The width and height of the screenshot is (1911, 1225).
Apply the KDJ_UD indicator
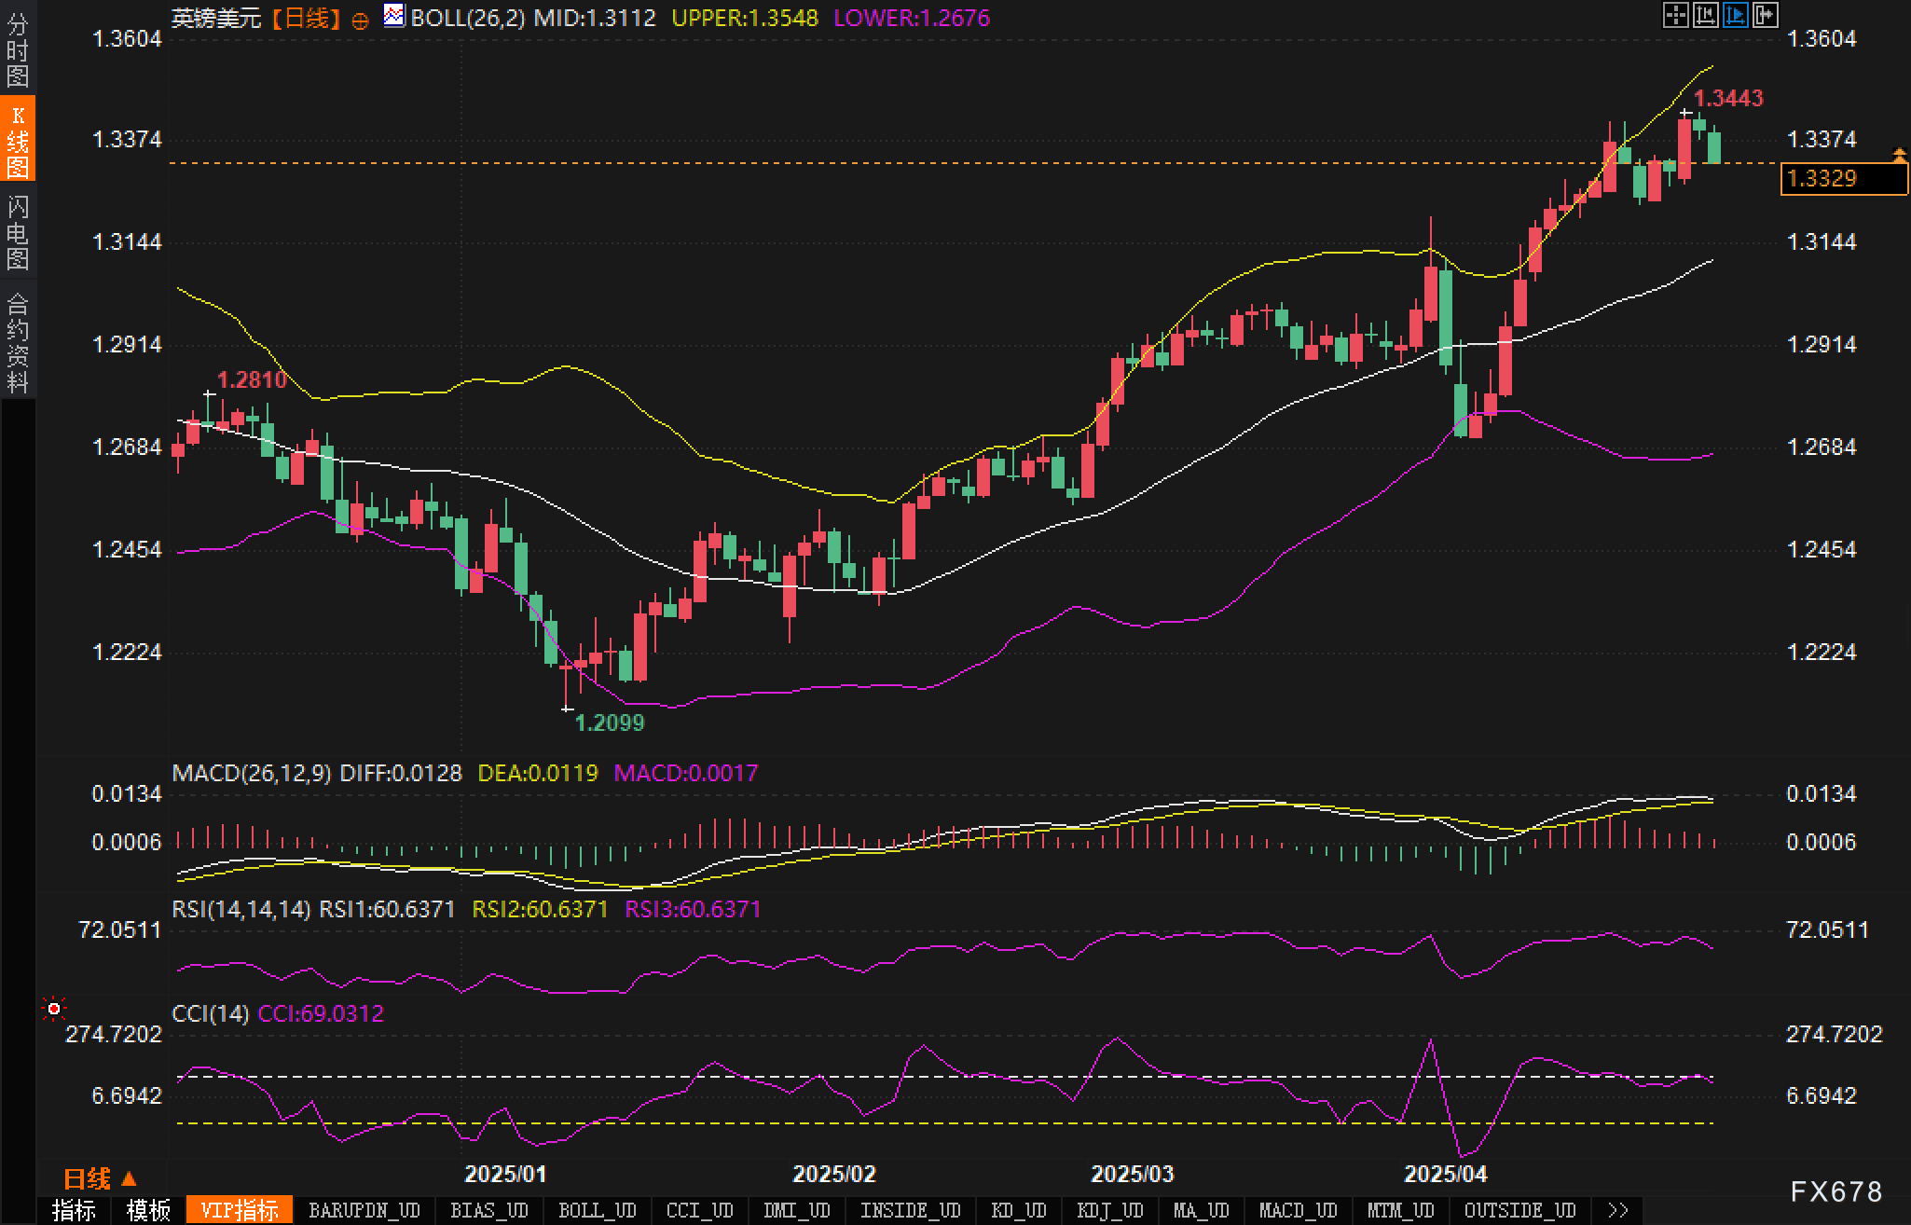(1109, 1210)
